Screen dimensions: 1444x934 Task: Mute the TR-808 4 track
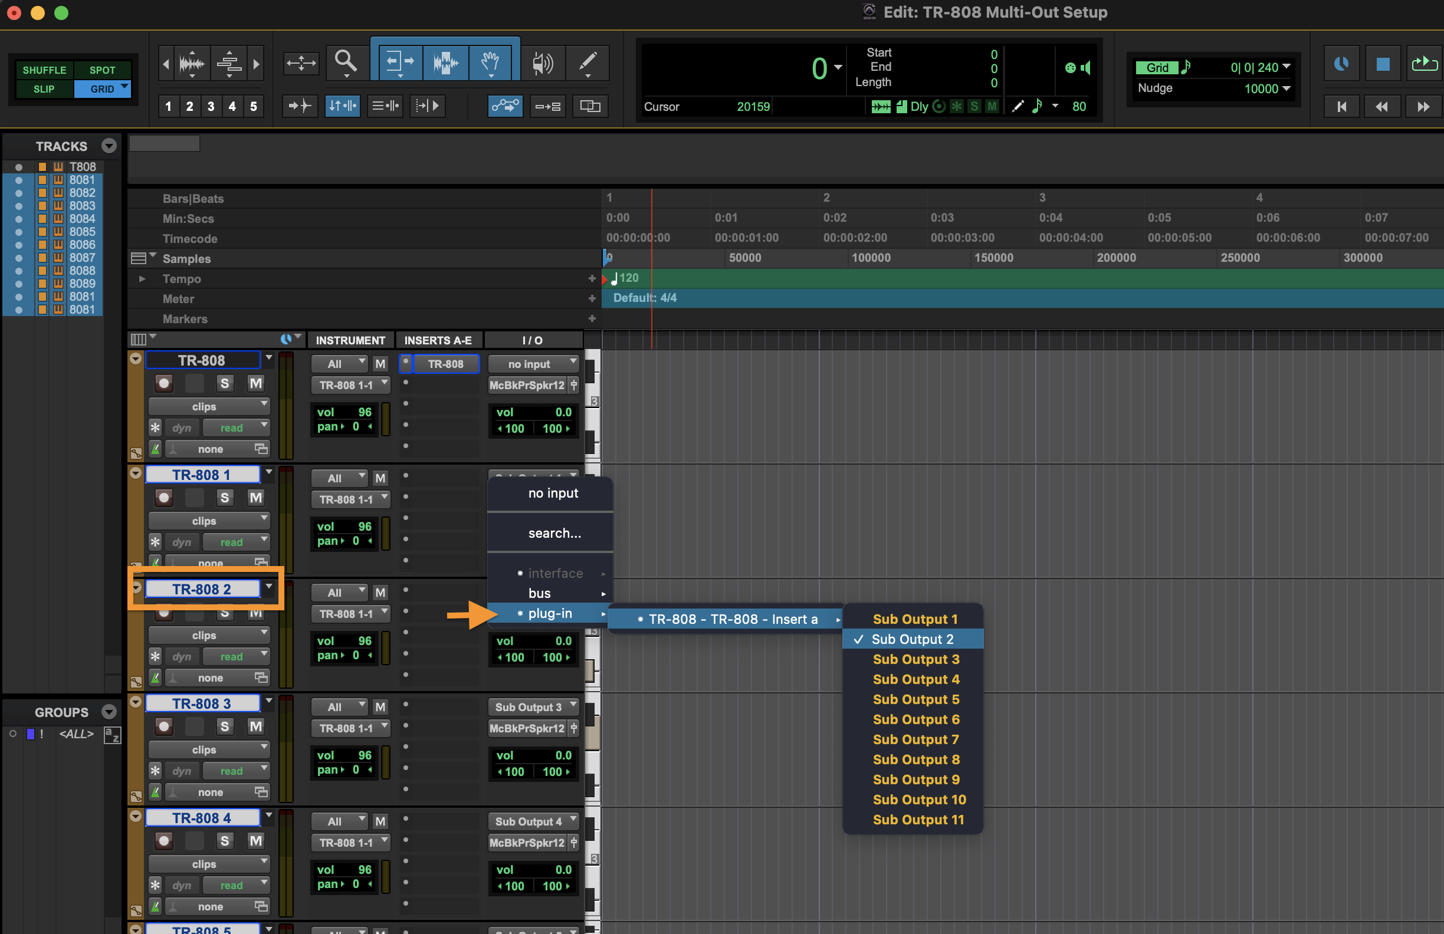click(x=256, y=841)
